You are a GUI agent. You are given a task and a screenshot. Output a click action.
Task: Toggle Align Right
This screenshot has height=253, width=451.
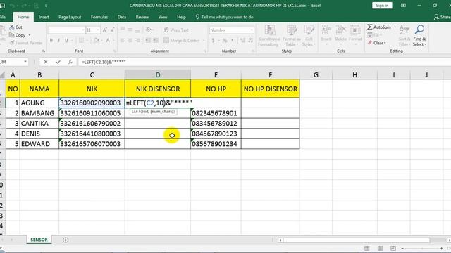tap(137, 41)
